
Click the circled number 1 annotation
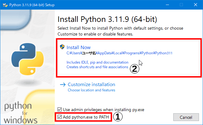pos(118,117)
